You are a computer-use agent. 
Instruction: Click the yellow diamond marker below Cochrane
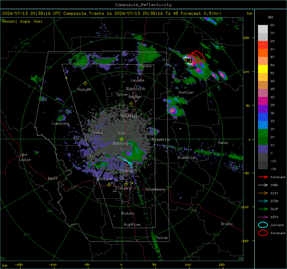point(109,185)
